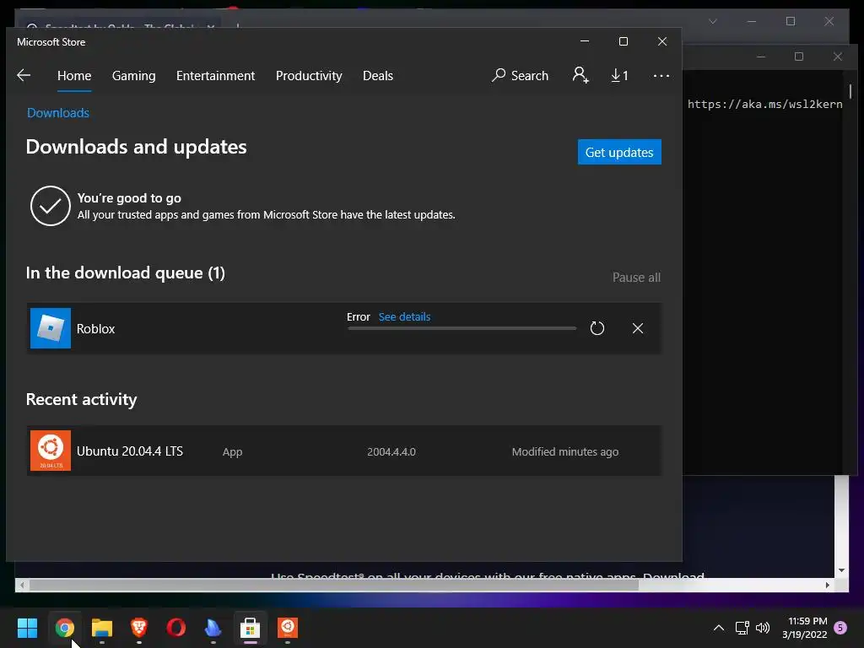Viewport: 864px width, 648px height.
Task: Switch to the Home tab
Action: pyautogui.click(x=74, y=76)
